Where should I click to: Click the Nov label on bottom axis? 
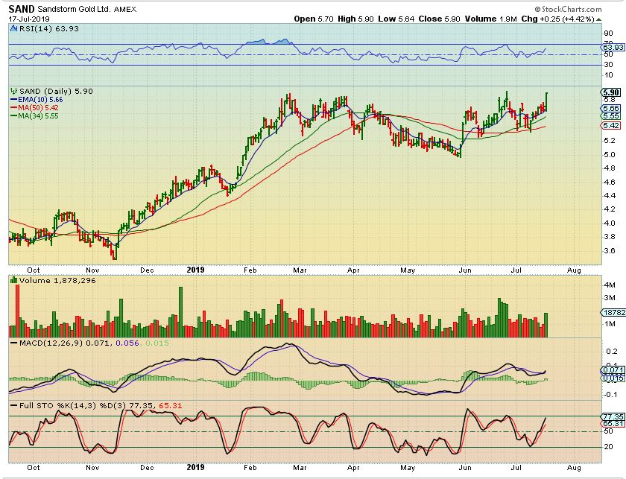92,467
